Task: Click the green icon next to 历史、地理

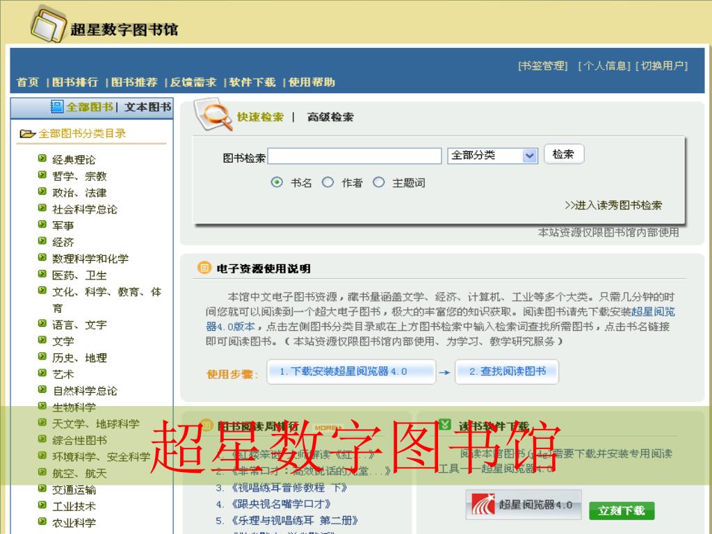Action: pyautogui.click(x=42, y=356)
